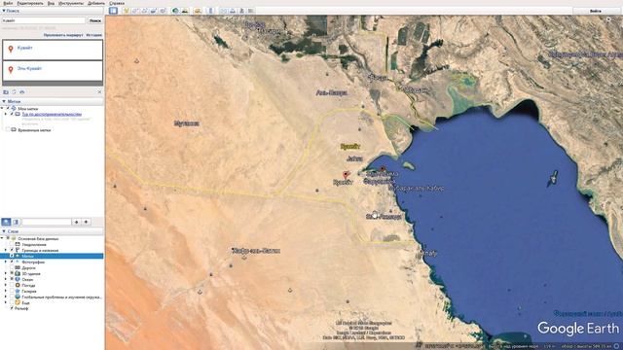Toggle the Галерея layer checkbox
623x350 pixels.
coord(12,291)
